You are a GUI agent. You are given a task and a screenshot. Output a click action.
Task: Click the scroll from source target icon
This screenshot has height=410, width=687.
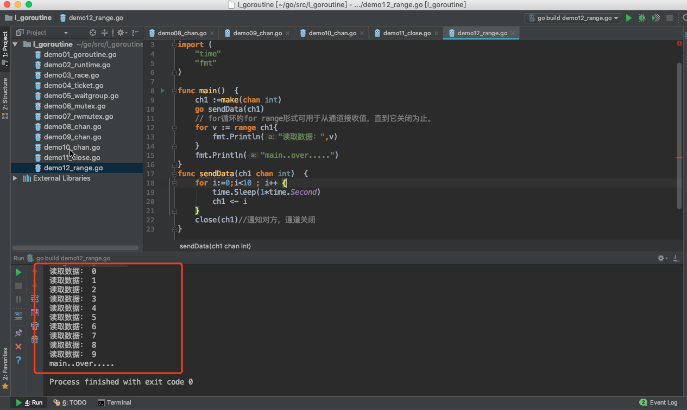tap(93, 33)
